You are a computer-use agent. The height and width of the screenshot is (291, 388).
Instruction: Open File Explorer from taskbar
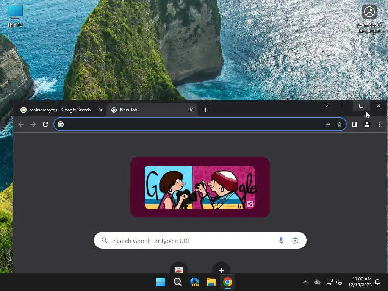211,282
